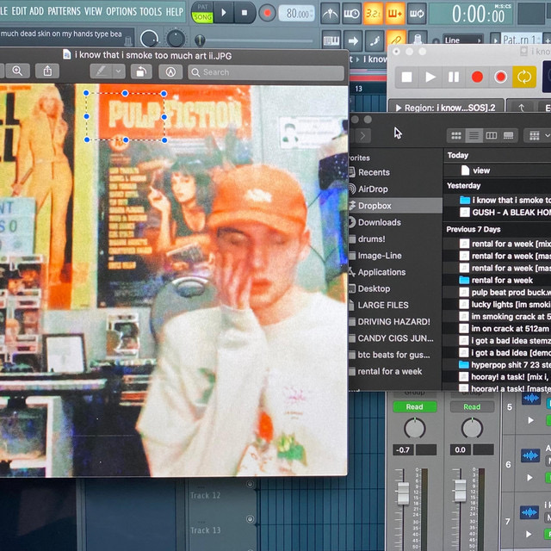
Task: Switch the PAT/SONG mode toggle
Action: [x=202, y=13]
